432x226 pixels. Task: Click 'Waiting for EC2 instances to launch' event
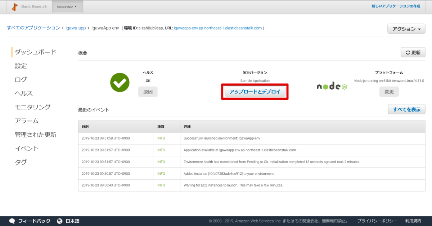(x=233, y=185)
